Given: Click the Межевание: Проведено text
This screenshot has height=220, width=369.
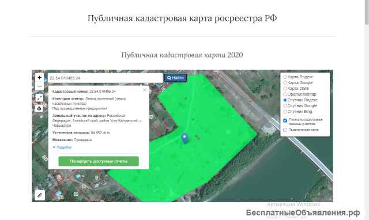Looking at the screenshot, I should pyautogui.click(x=72, y=140).
